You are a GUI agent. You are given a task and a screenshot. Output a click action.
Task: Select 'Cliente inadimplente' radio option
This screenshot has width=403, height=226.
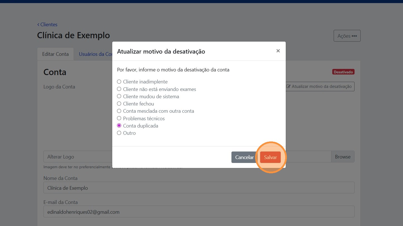[x=119, y=82]
